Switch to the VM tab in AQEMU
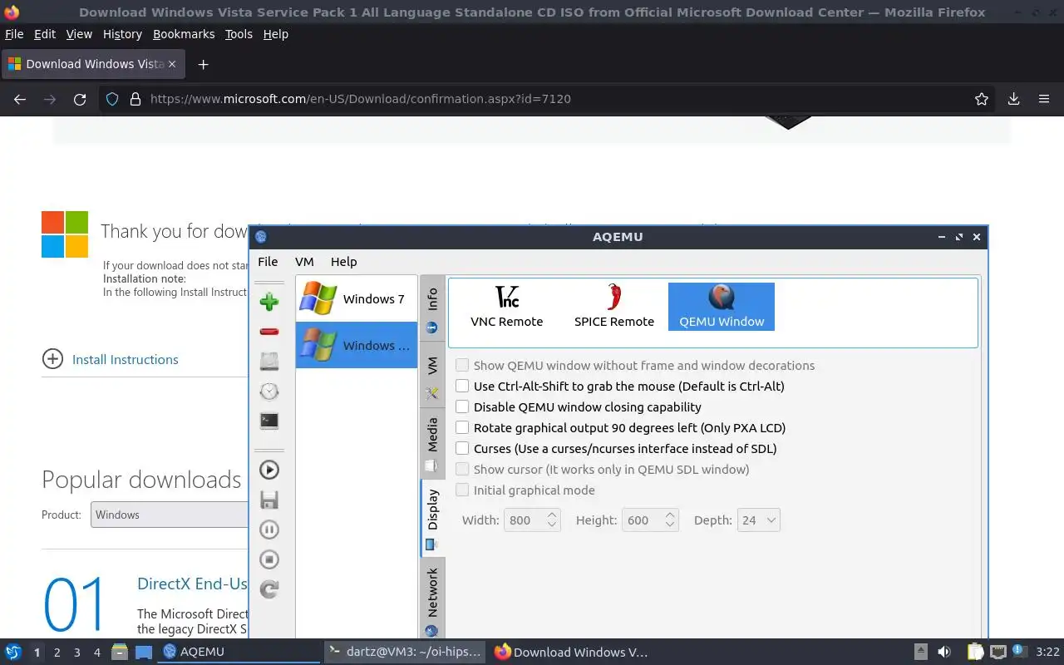This screenshot has width=1064, height=665. tap(432, 375)
